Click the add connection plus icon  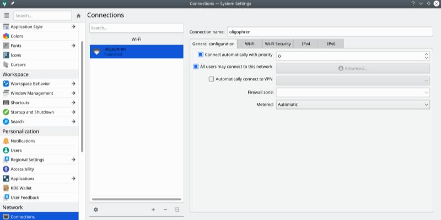[x=153, y=210]
